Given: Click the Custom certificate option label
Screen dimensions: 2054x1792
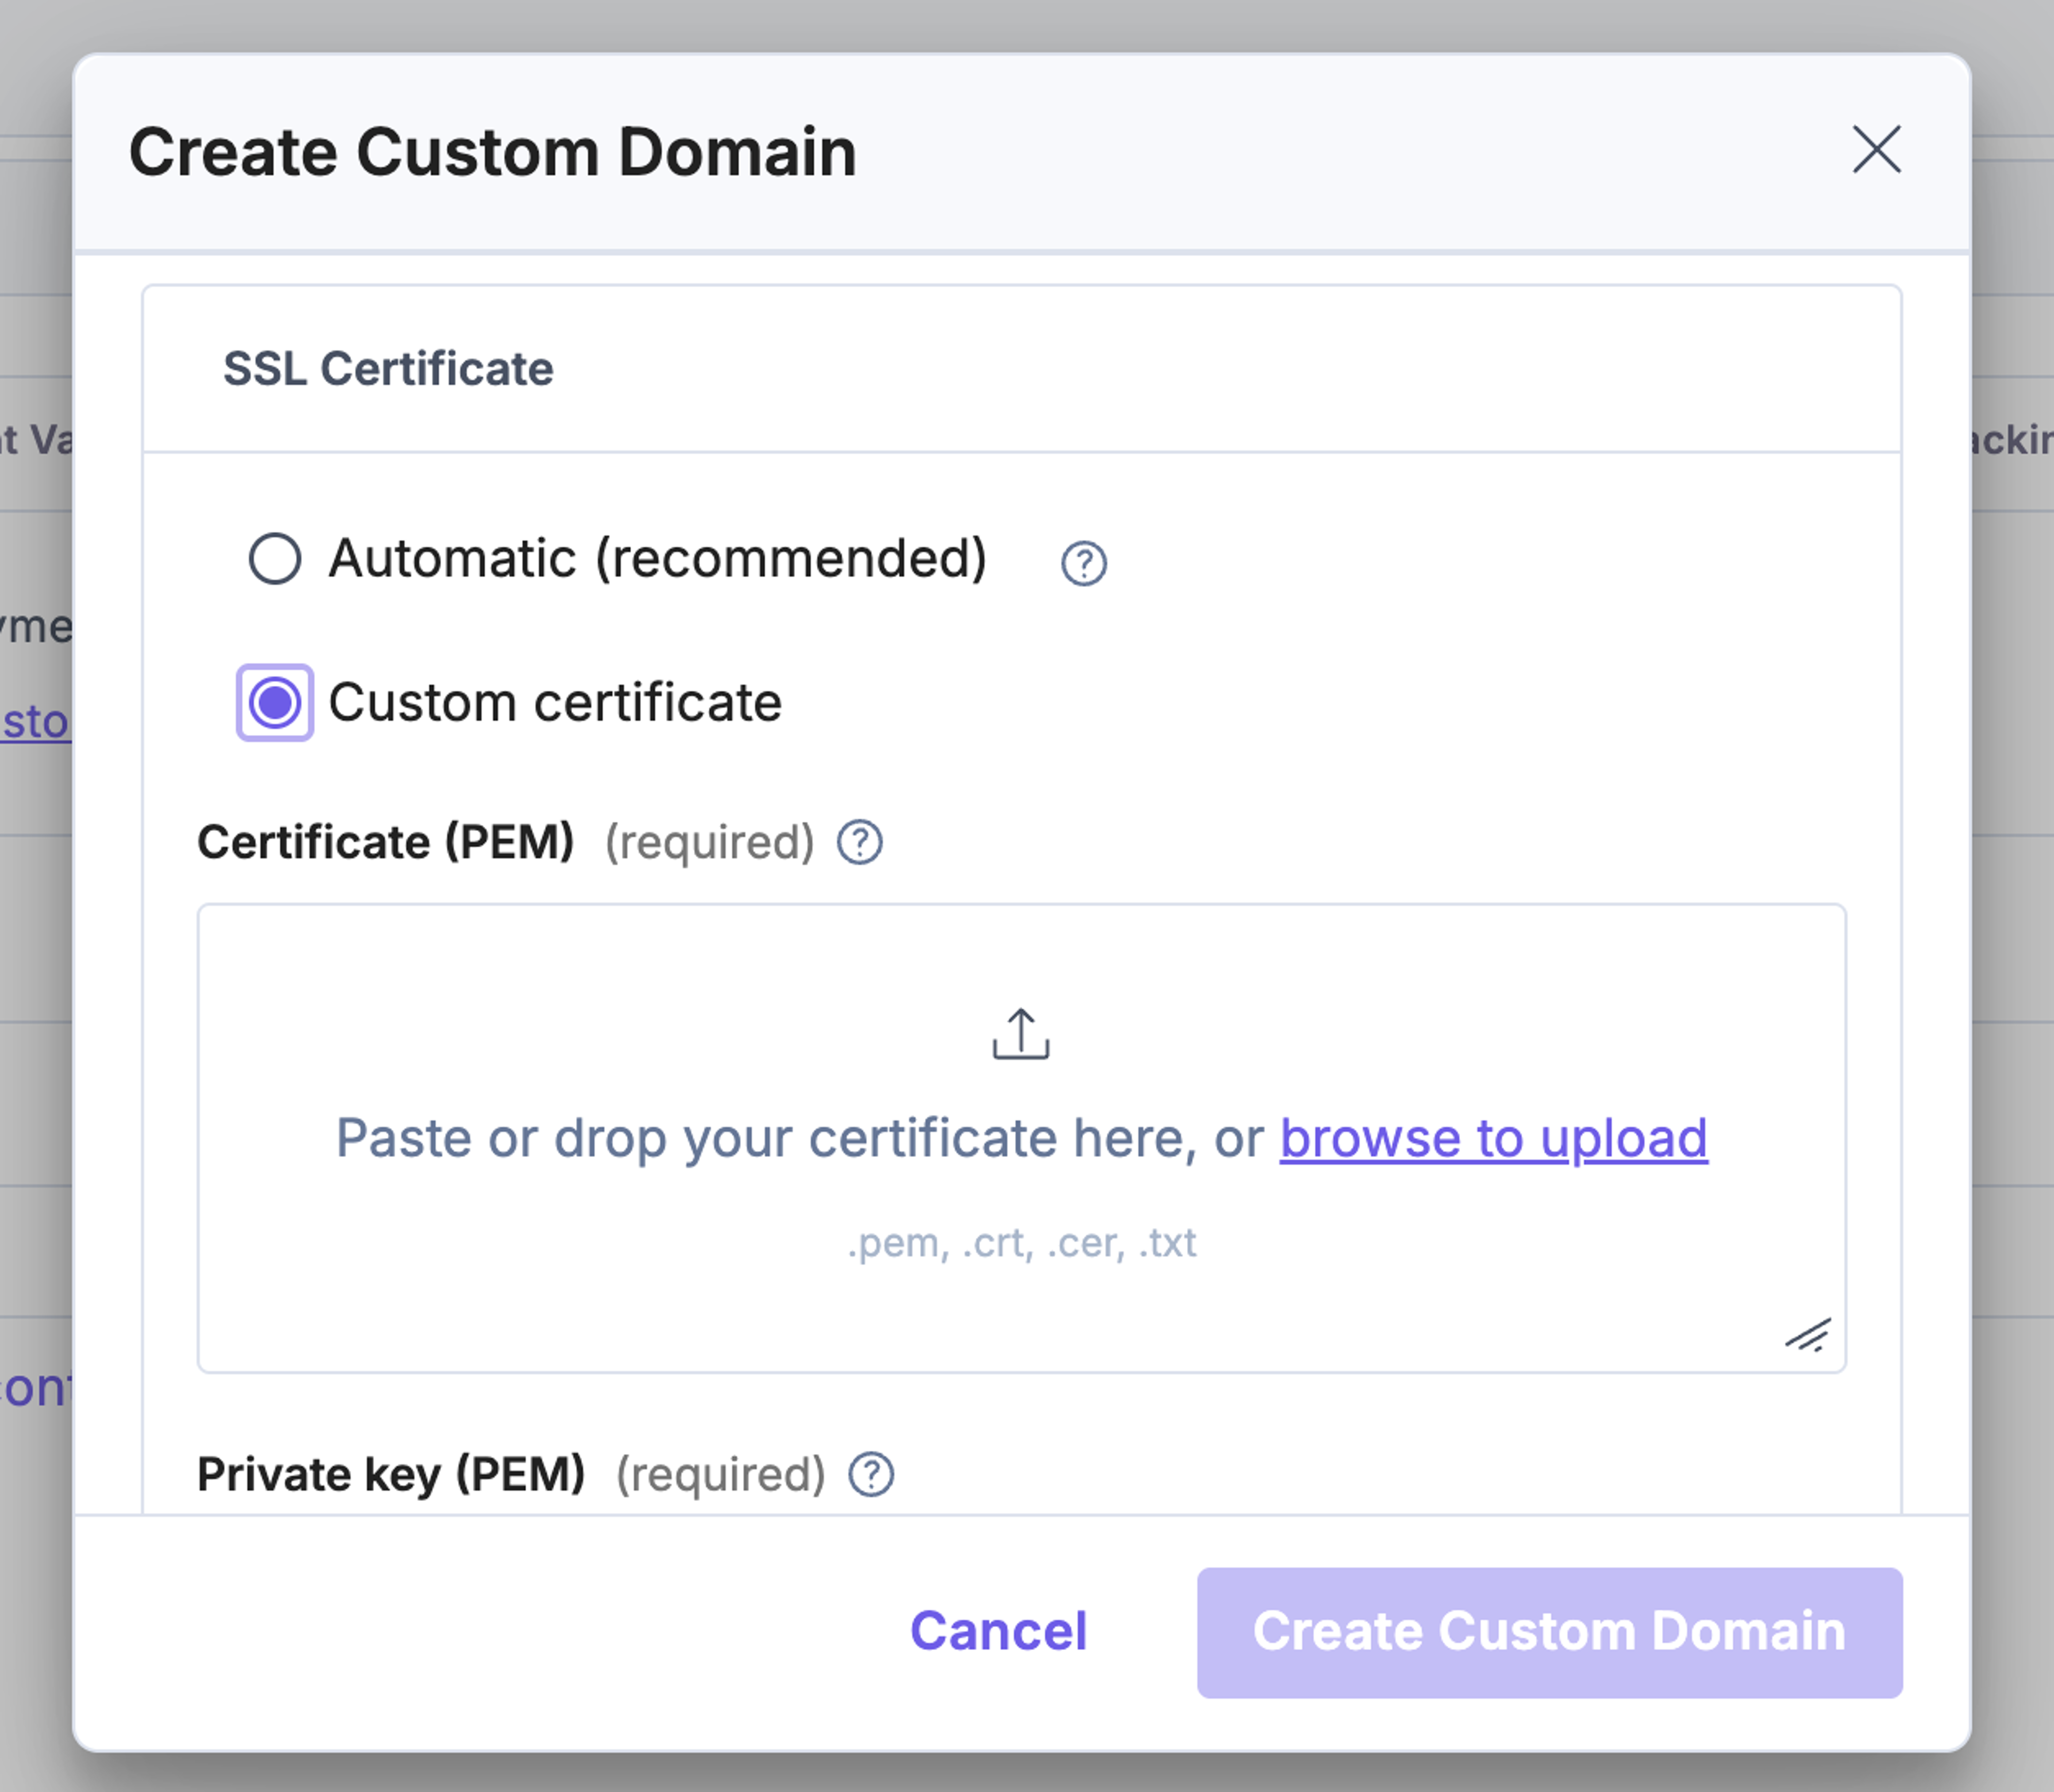Looking at the screenshot, I should 555,702.
